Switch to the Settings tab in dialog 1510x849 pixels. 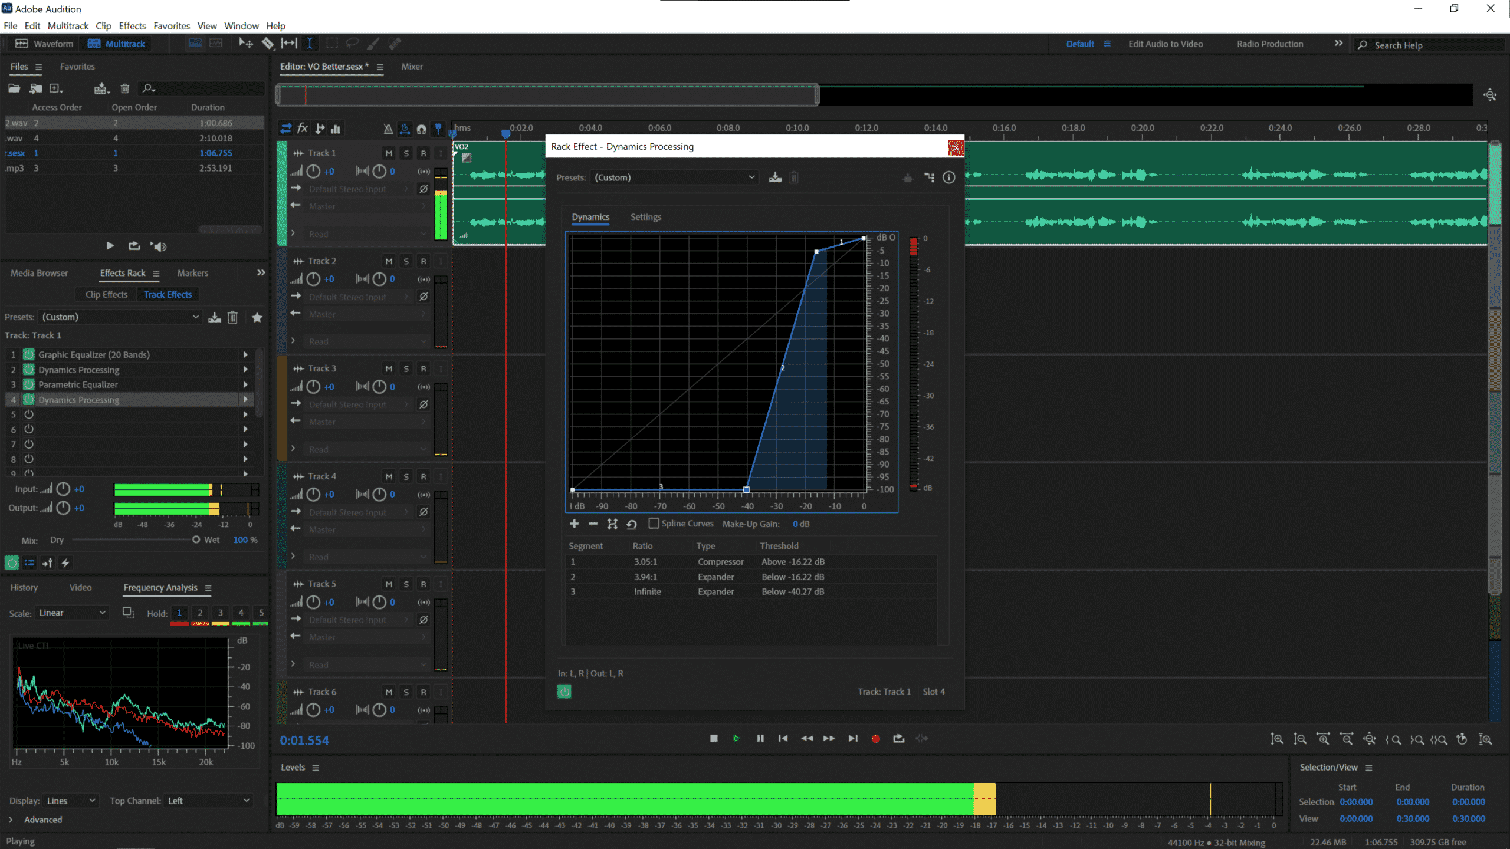pyautogui.click(x=645, y=217)
